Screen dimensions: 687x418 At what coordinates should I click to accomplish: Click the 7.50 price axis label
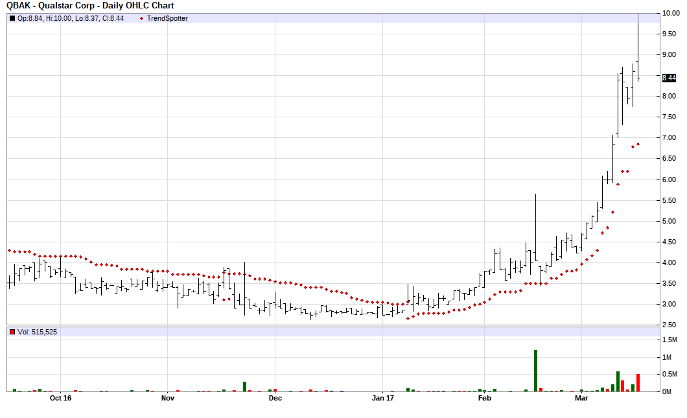[x=669, y=117]
